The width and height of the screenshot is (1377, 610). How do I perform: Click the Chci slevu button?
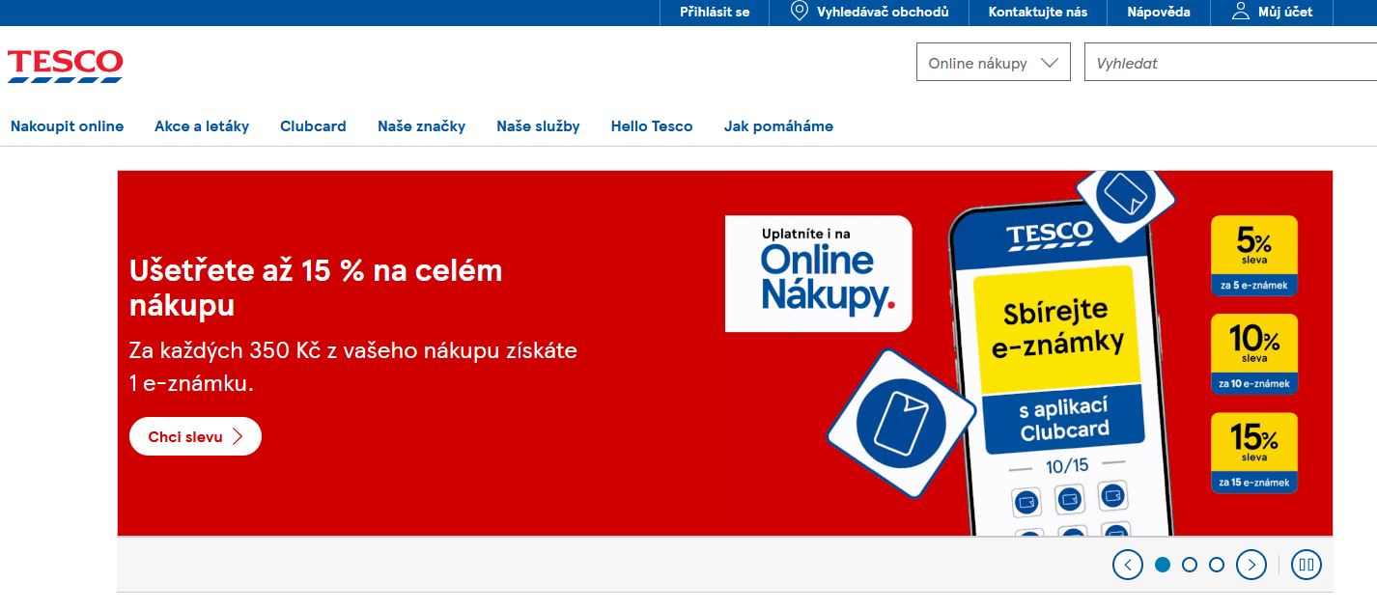click(195, 436)
